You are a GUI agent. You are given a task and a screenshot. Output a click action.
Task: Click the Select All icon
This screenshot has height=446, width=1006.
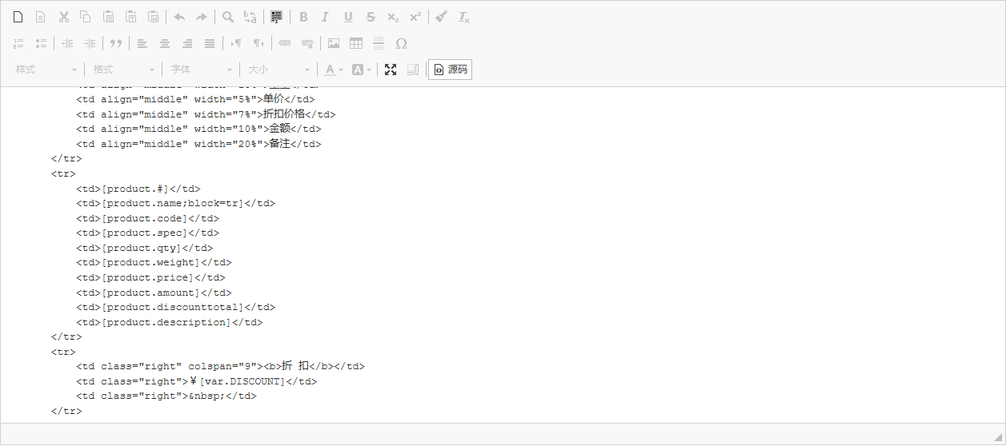[x=276, y=17]
